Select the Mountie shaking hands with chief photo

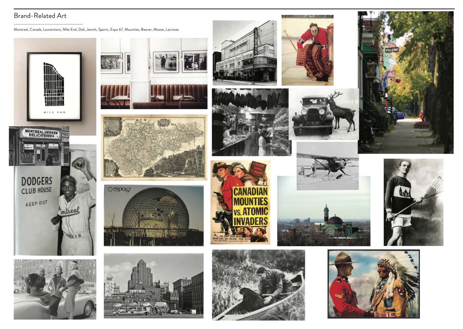pyautogui.click(x=373, y=284)
